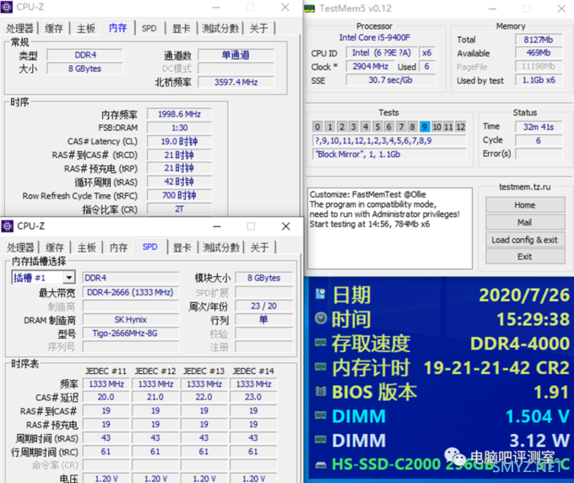This screenshot has height=483, width=574.
Task: Switch to 缓存 tab in top CPU-Z window
Action: point(54,28)
